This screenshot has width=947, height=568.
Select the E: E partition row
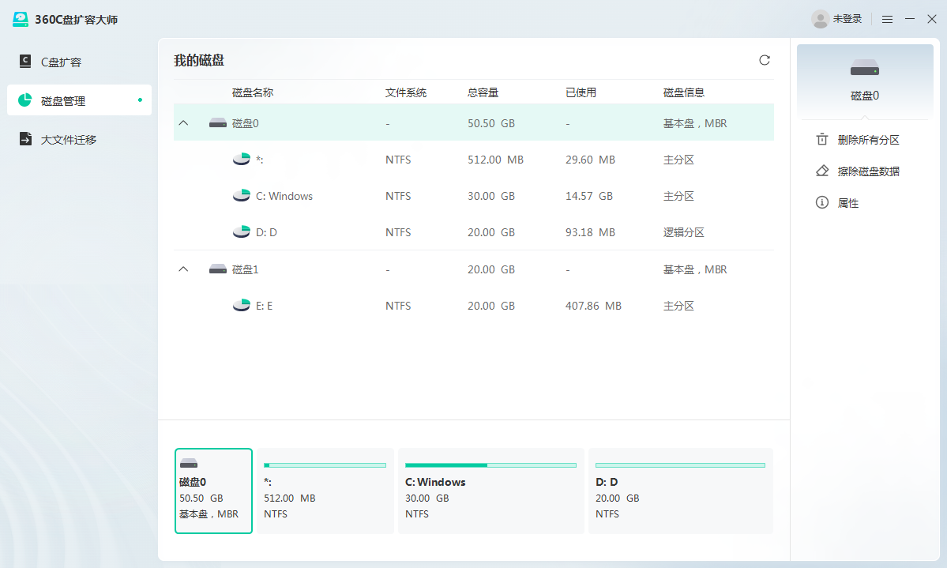click(x=474, y=306)
